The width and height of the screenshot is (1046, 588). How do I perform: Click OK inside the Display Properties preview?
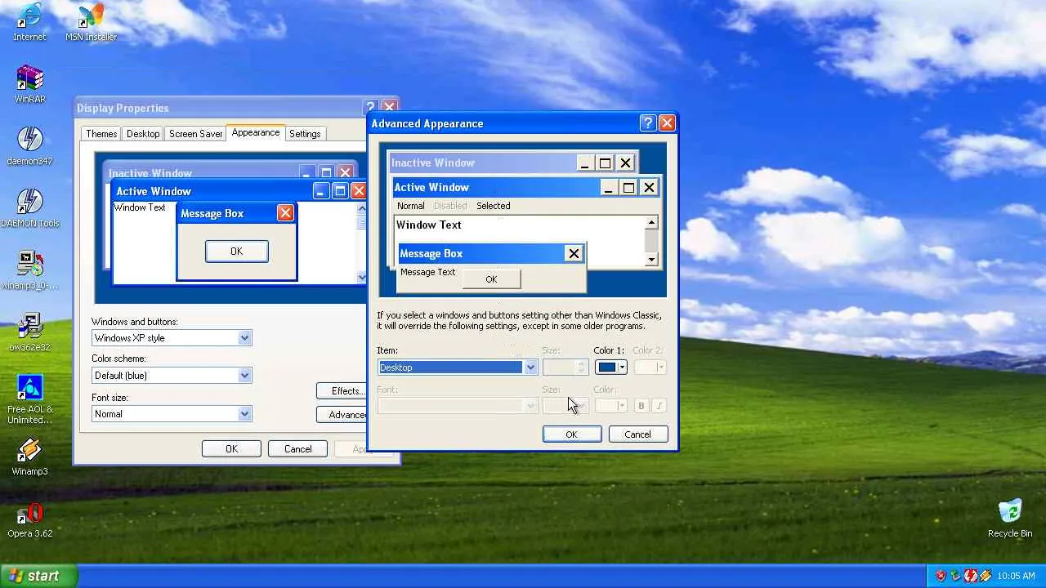pyautogui.click(x=236, y=252)
